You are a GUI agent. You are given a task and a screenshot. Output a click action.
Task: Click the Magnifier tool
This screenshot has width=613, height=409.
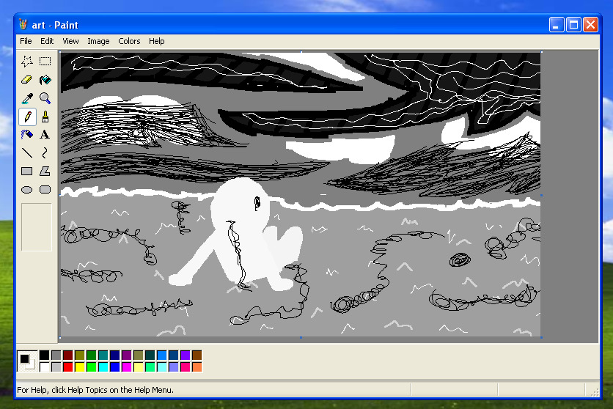(x=45, y=98)
